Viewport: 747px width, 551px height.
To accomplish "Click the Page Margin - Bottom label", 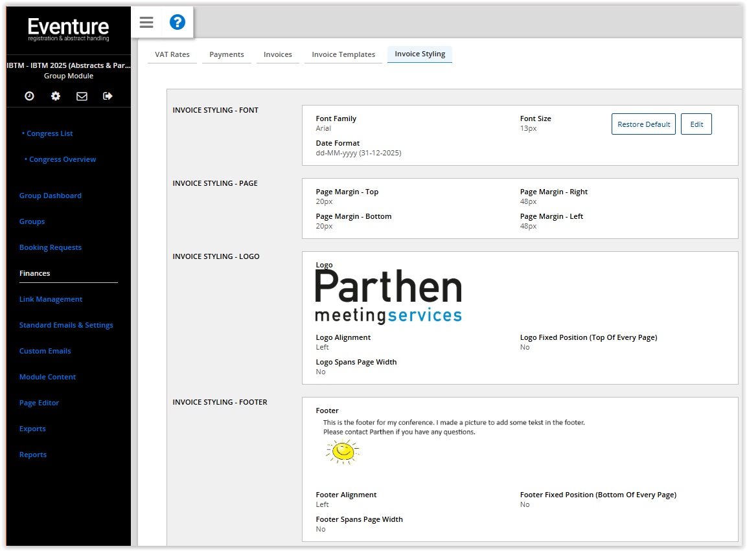I will click(354, 216).
